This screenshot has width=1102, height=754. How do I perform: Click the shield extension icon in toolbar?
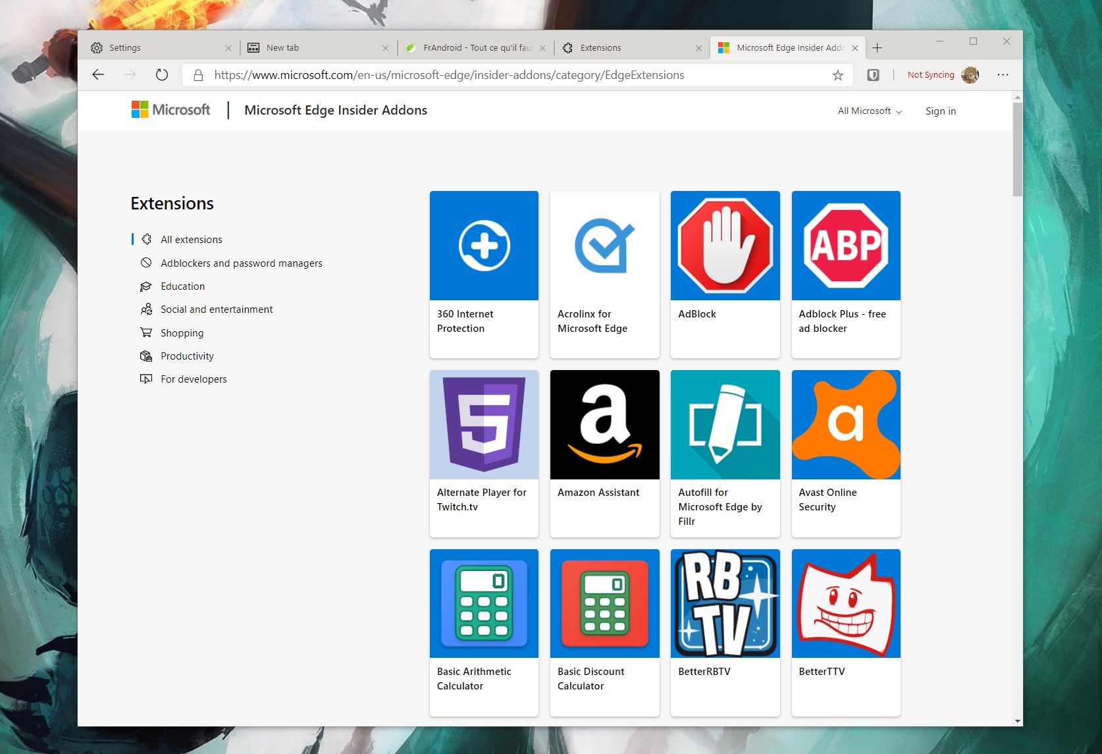[x=873, y=75]
